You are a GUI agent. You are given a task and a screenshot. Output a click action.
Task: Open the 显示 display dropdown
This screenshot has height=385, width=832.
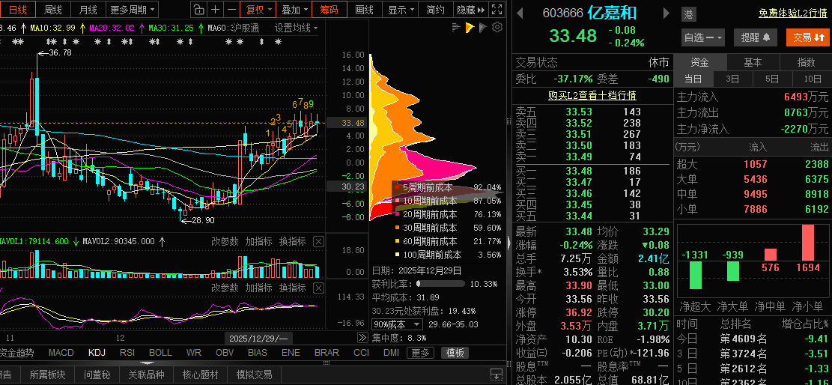click(x=401, y=9)
